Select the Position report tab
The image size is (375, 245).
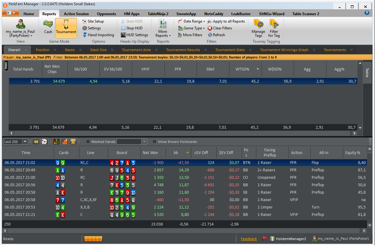pos(42,50)
